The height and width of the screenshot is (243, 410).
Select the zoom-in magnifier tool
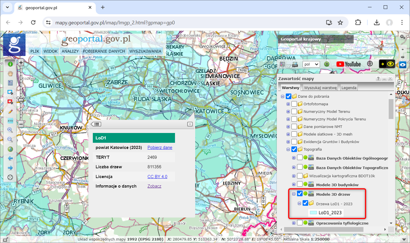click(10, 130)
